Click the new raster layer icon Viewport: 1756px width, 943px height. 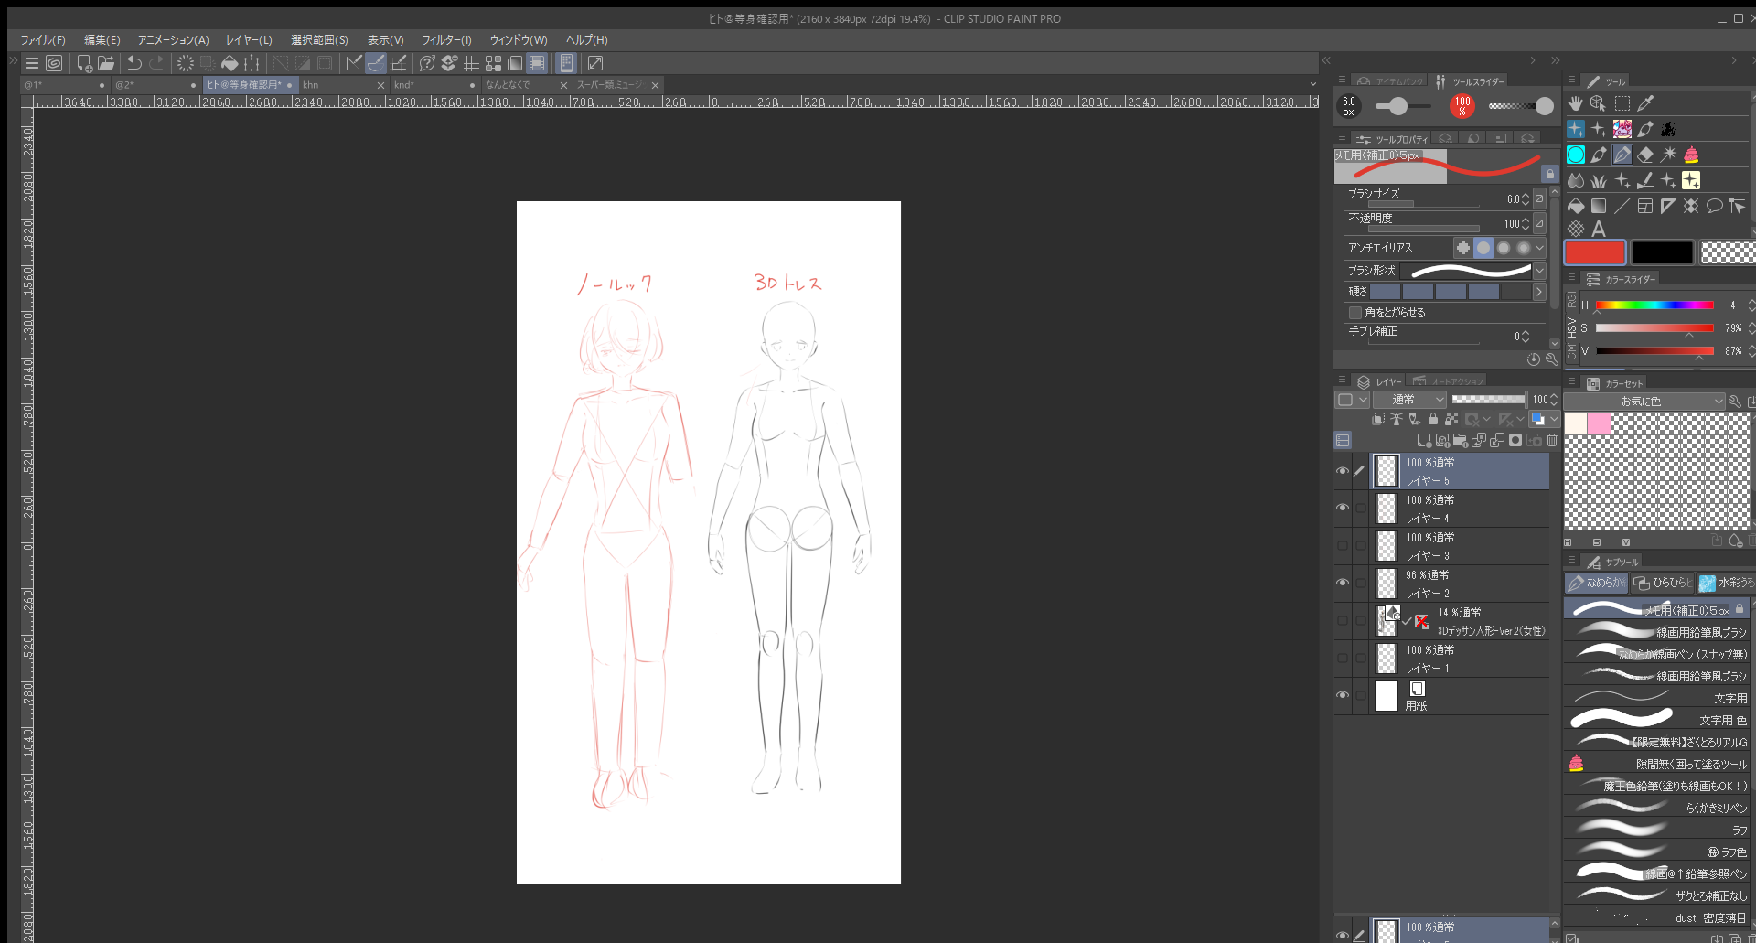1423,441
